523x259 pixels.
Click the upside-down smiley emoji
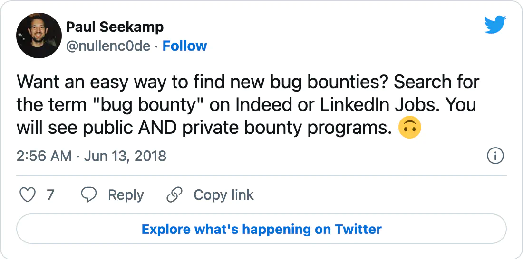click(410, 128)
